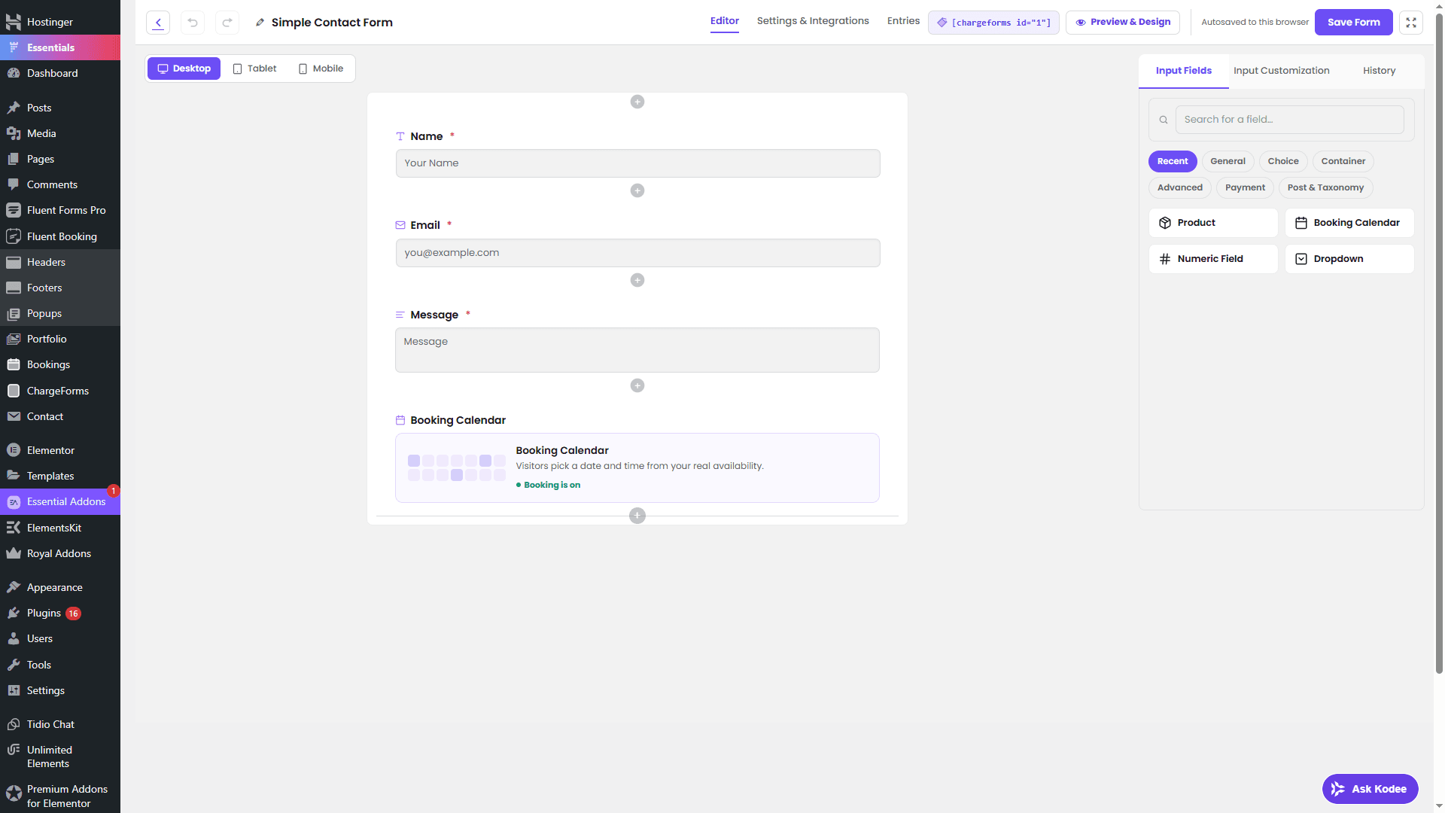
Task: Open Hostinger in the sidebar
Action: [60, 22]
